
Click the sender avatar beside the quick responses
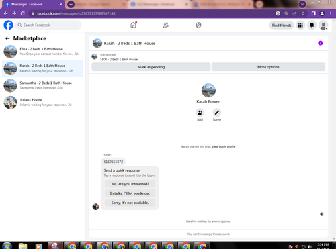point(95,207)
